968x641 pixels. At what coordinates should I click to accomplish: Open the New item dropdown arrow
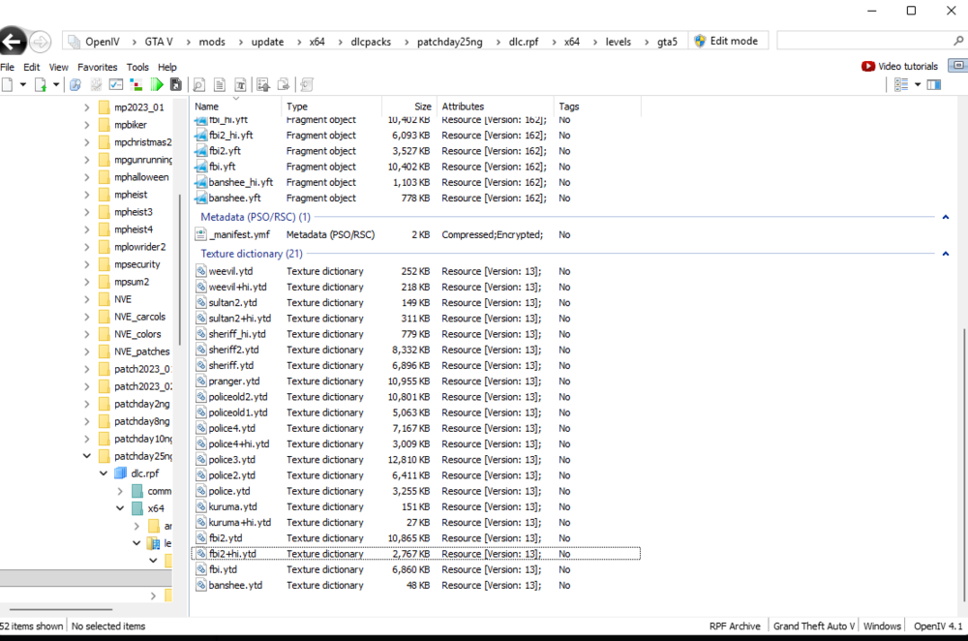(x=23, y=84)
